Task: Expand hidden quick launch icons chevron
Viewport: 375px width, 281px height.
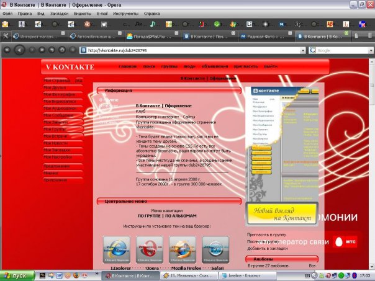Action: point(97,274)
